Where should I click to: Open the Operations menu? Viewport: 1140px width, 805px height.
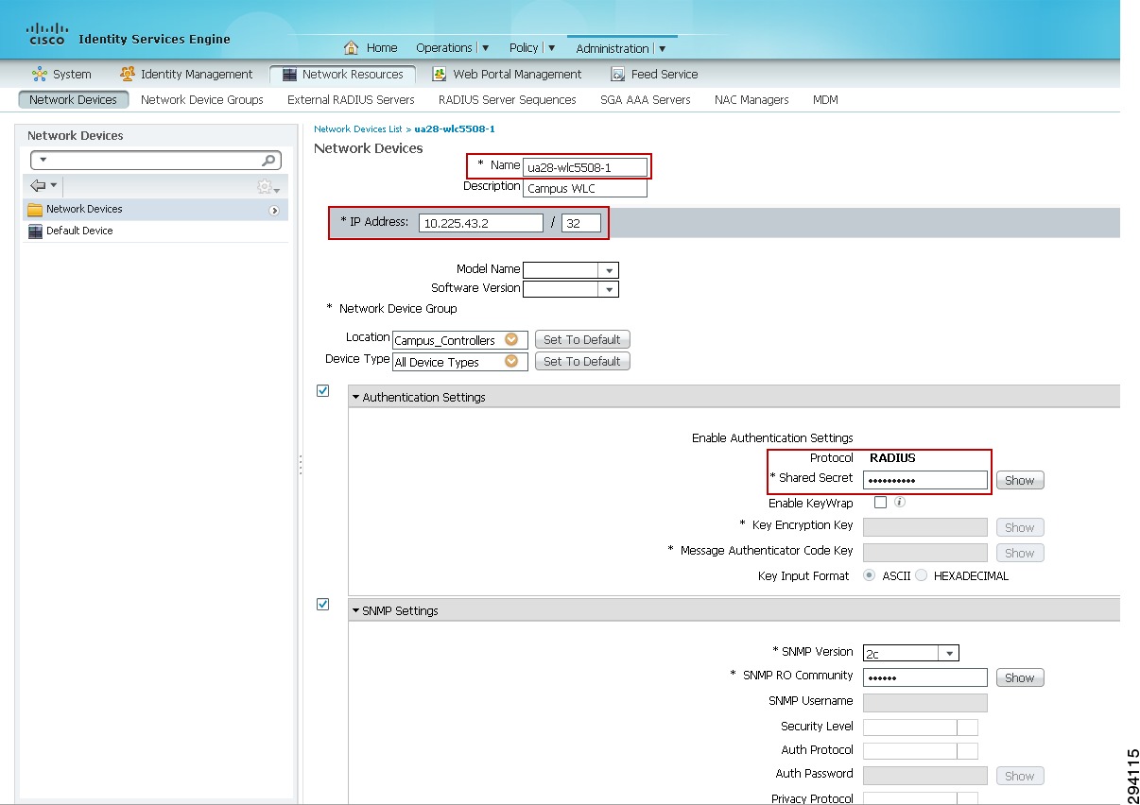pos(453,47)
